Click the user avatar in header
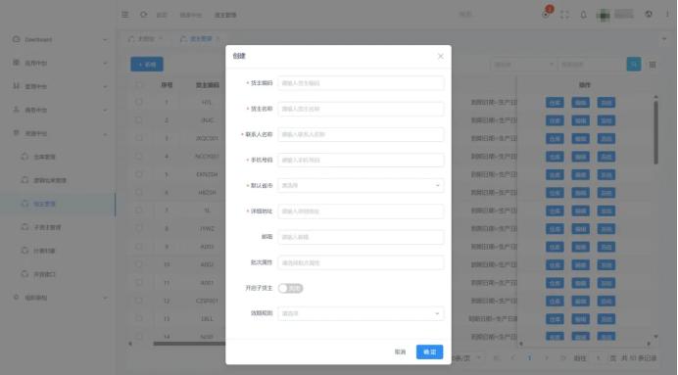The height and width of the screenshot is (375, 678). pyautogui.click(x=603, y=15)
